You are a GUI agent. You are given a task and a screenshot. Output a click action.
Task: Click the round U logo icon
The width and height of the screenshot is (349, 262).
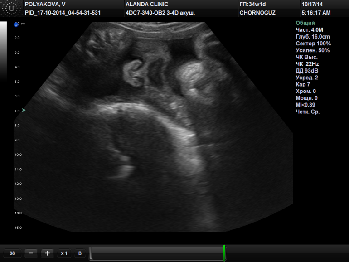[x=11, y=9]
